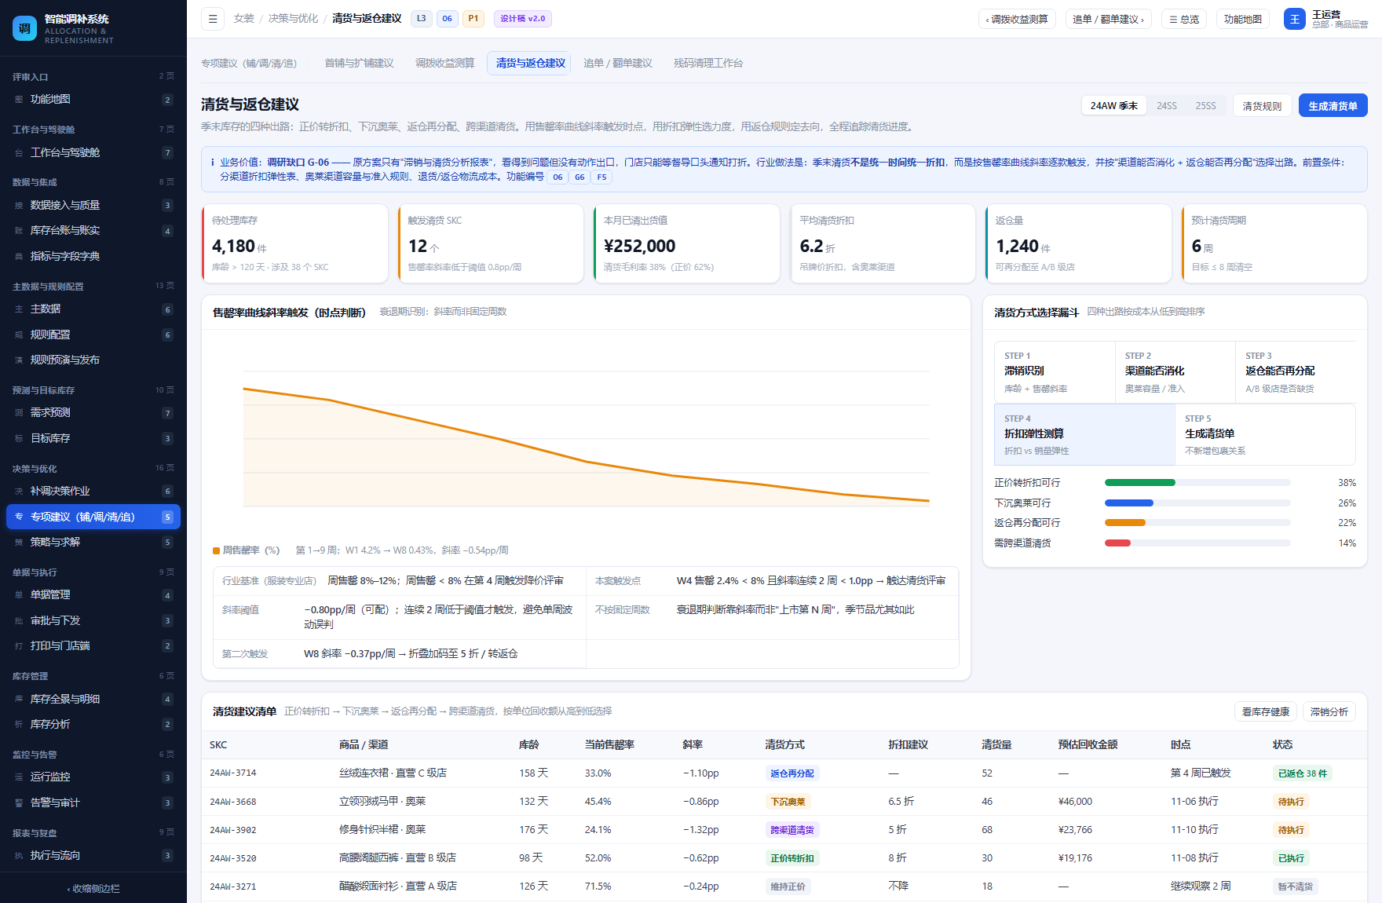1382x903 pixels.
Task: Click the 生成清货单 button
Action: (x=1333, y=106)
